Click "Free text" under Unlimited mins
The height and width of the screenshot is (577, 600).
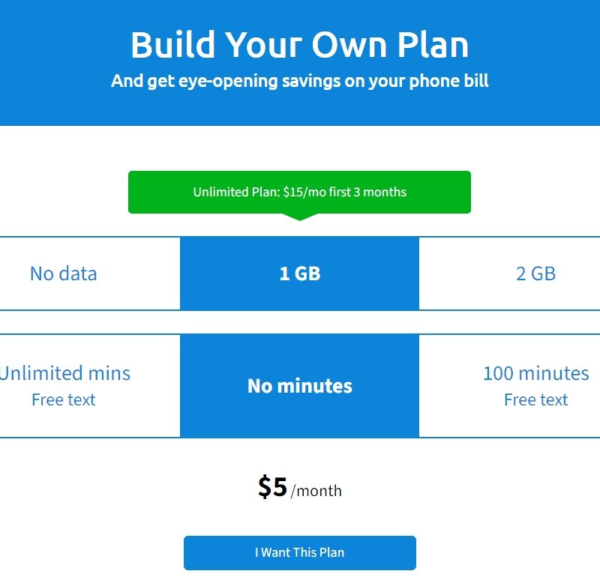64,400
